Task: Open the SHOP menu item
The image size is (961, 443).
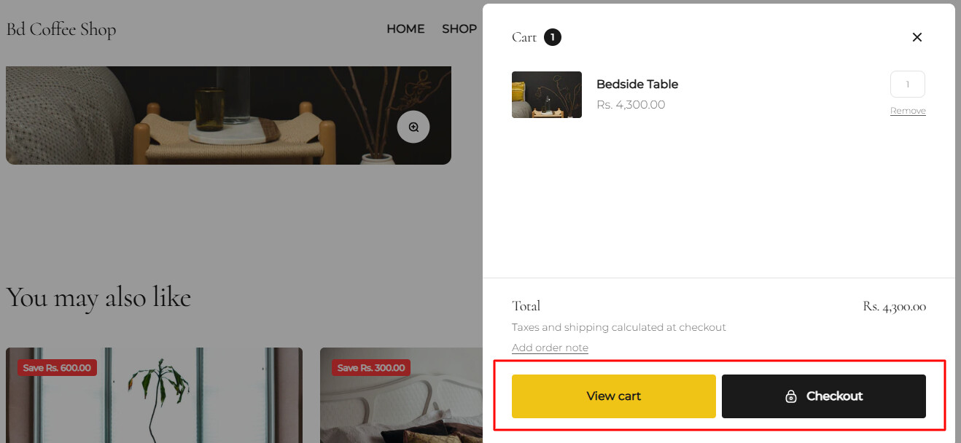Action: pyautogui.click(x=459, y=29)
